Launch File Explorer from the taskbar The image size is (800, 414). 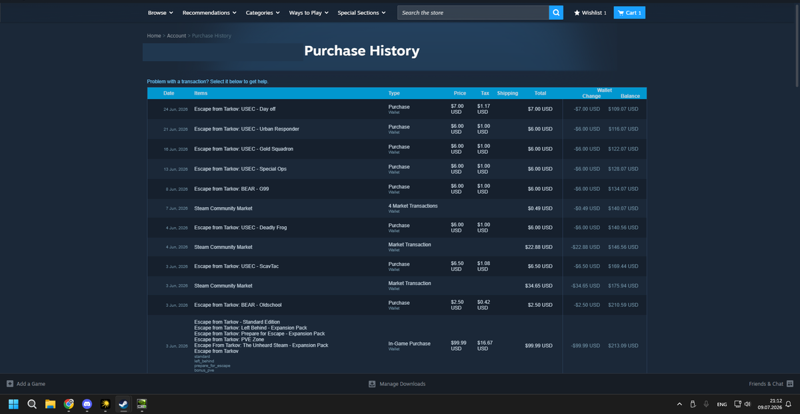(x=50, y=404)
